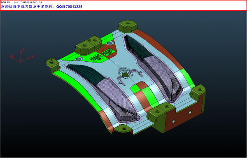Pick the far-left olive lug with hole

click(53, 65)
